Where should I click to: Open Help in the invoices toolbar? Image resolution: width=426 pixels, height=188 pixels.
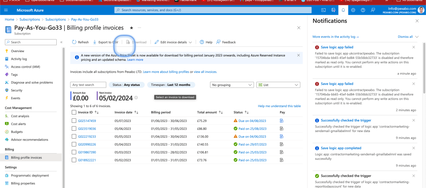[x=206, y=42]
